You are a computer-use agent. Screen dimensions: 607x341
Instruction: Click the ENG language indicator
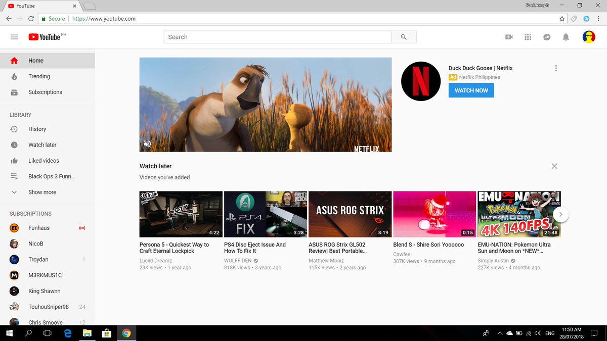click(550, 333)
